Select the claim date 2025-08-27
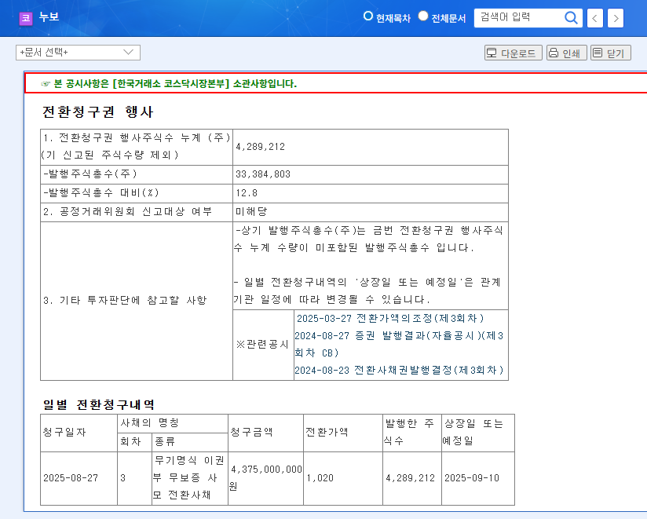647x519 pixels. tap(71, 478)
